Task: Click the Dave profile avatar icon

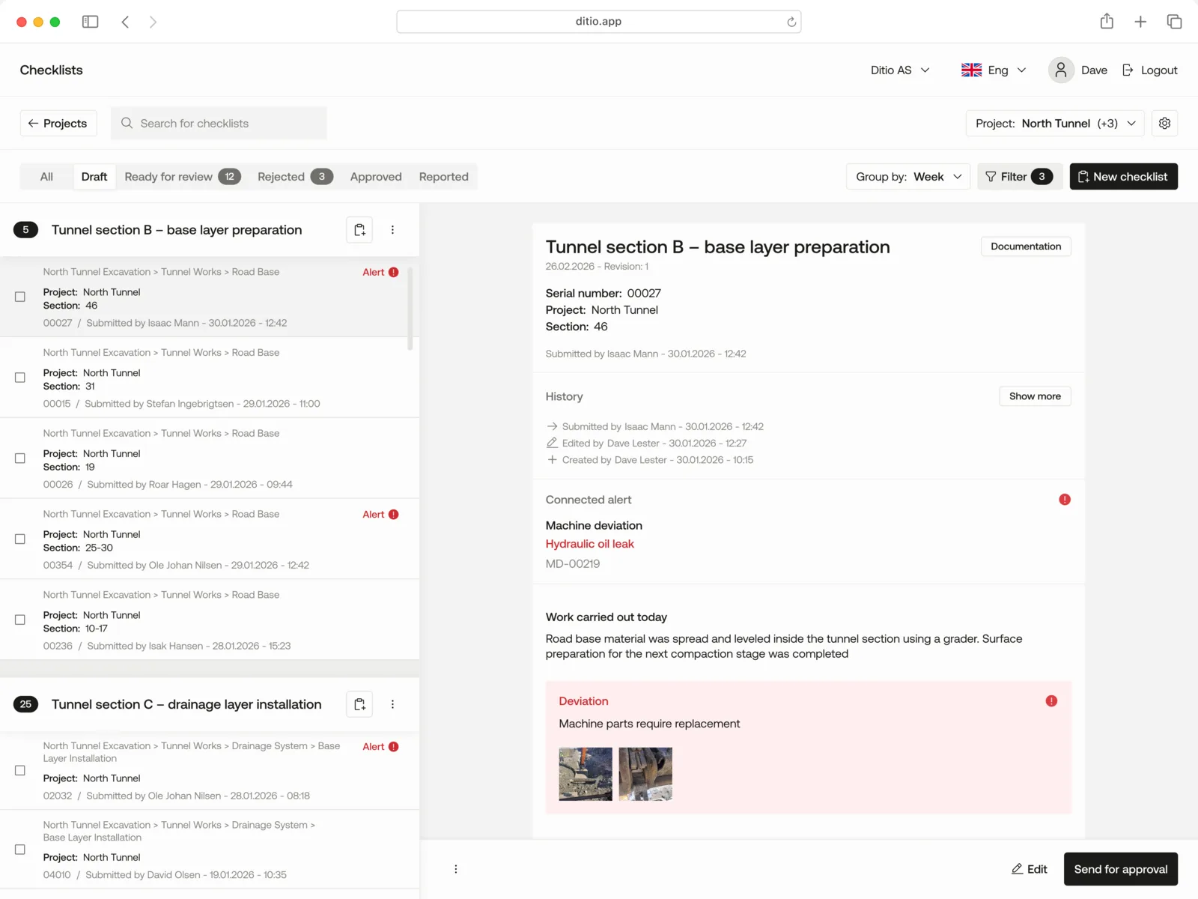Action: tap(1061, 70)
